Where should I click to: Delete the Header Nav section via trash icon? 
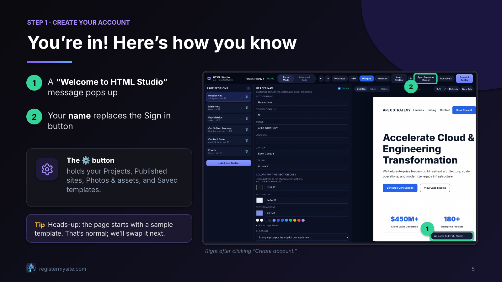247,97
